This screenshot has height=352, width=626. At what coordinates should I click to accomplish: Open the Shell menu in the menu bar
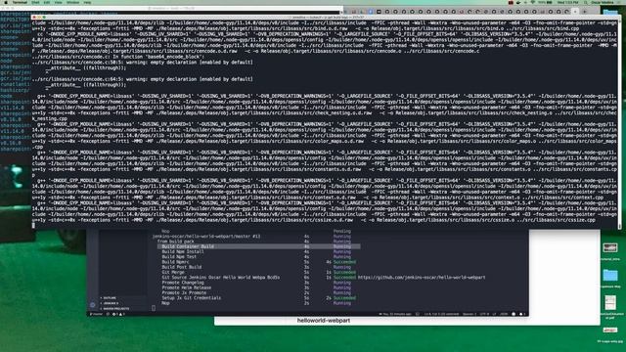point(35,2)
